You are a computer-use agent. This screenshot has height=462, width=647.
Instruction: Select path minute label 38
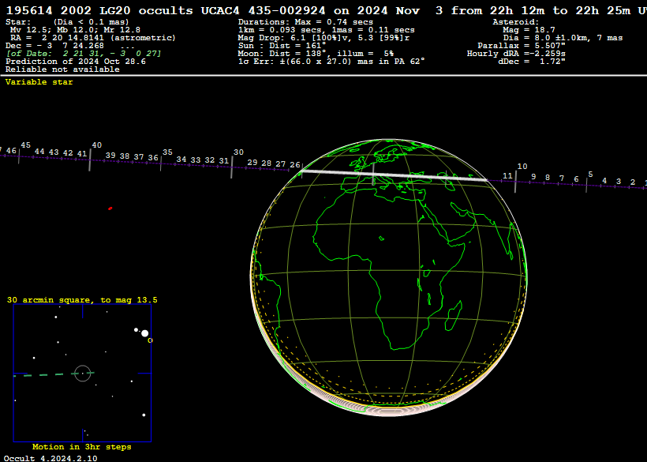pyautogui.click(x=124, y=156)
